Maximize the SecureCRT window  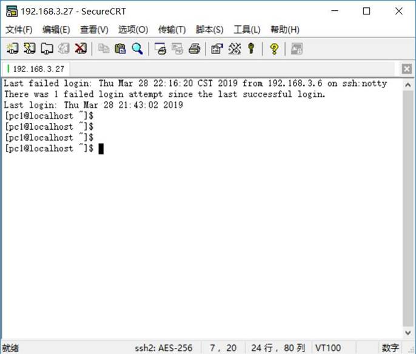[x=366, y=11]
